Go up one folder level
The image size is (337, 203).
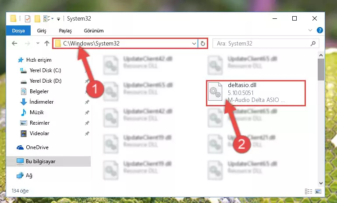coord(47,43)
